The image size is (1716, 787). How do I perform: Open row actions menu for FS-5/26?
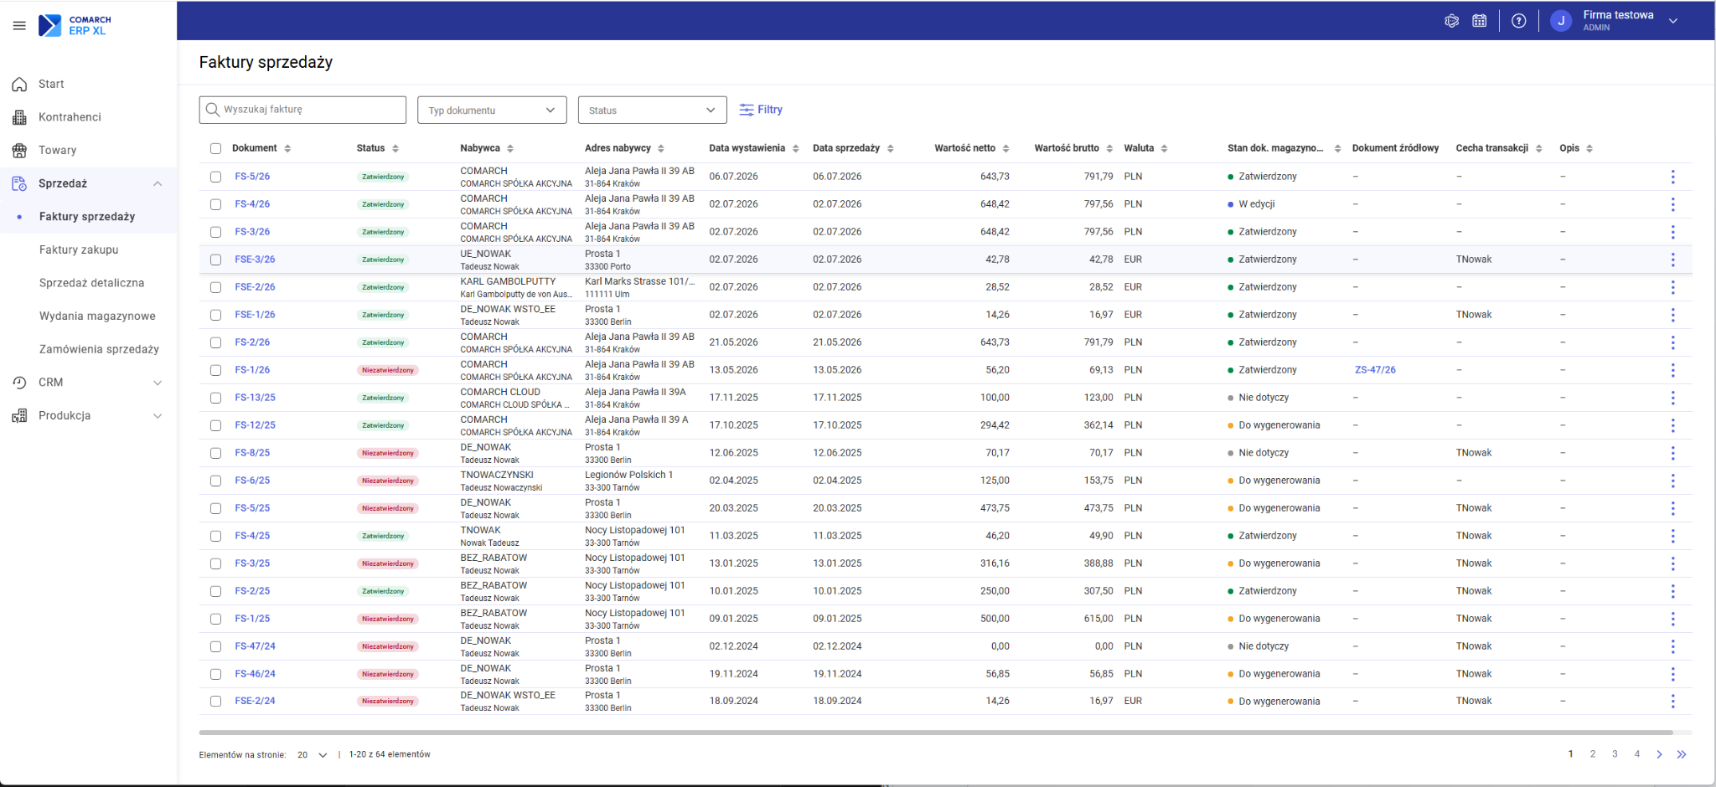[1672, 177]
